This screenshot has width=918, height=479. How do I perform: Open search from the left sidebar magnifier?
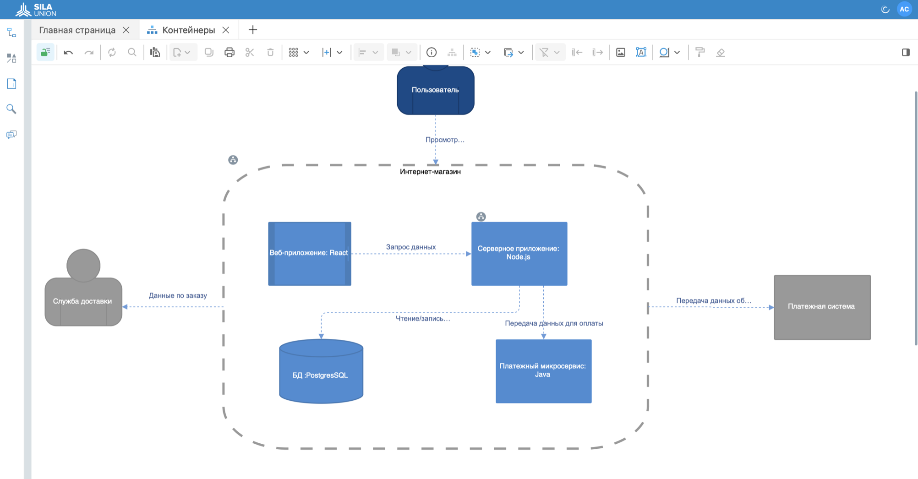coord(11,109)
